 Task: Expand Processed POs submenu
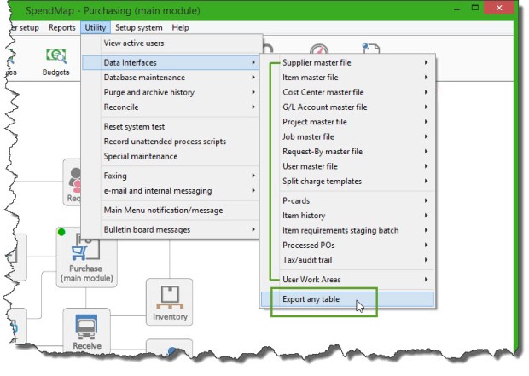coord(347,246)
